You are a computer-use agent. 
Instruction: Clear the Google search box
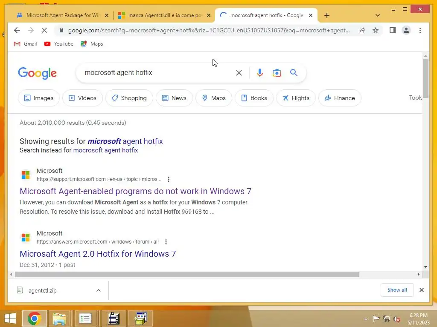coord(239,73)
